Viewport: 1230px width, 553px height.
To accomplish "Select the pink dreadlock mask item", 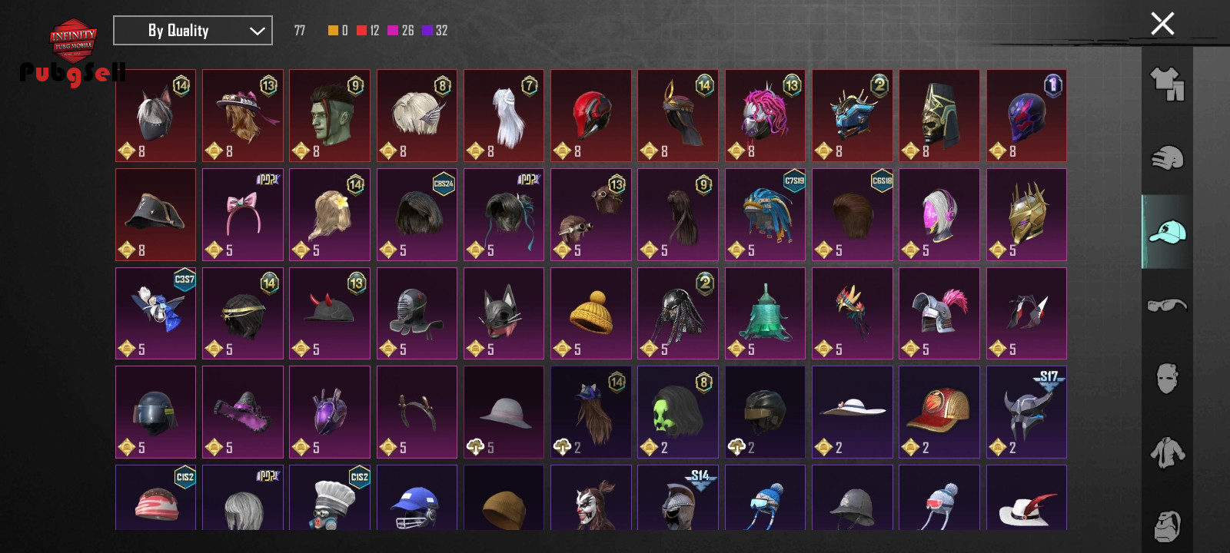I will 765,116.
